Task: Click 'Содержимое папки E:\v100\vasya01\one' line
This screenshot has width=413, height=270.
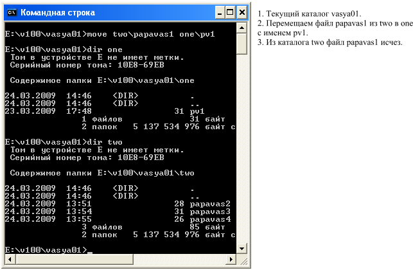Action: 102,80
